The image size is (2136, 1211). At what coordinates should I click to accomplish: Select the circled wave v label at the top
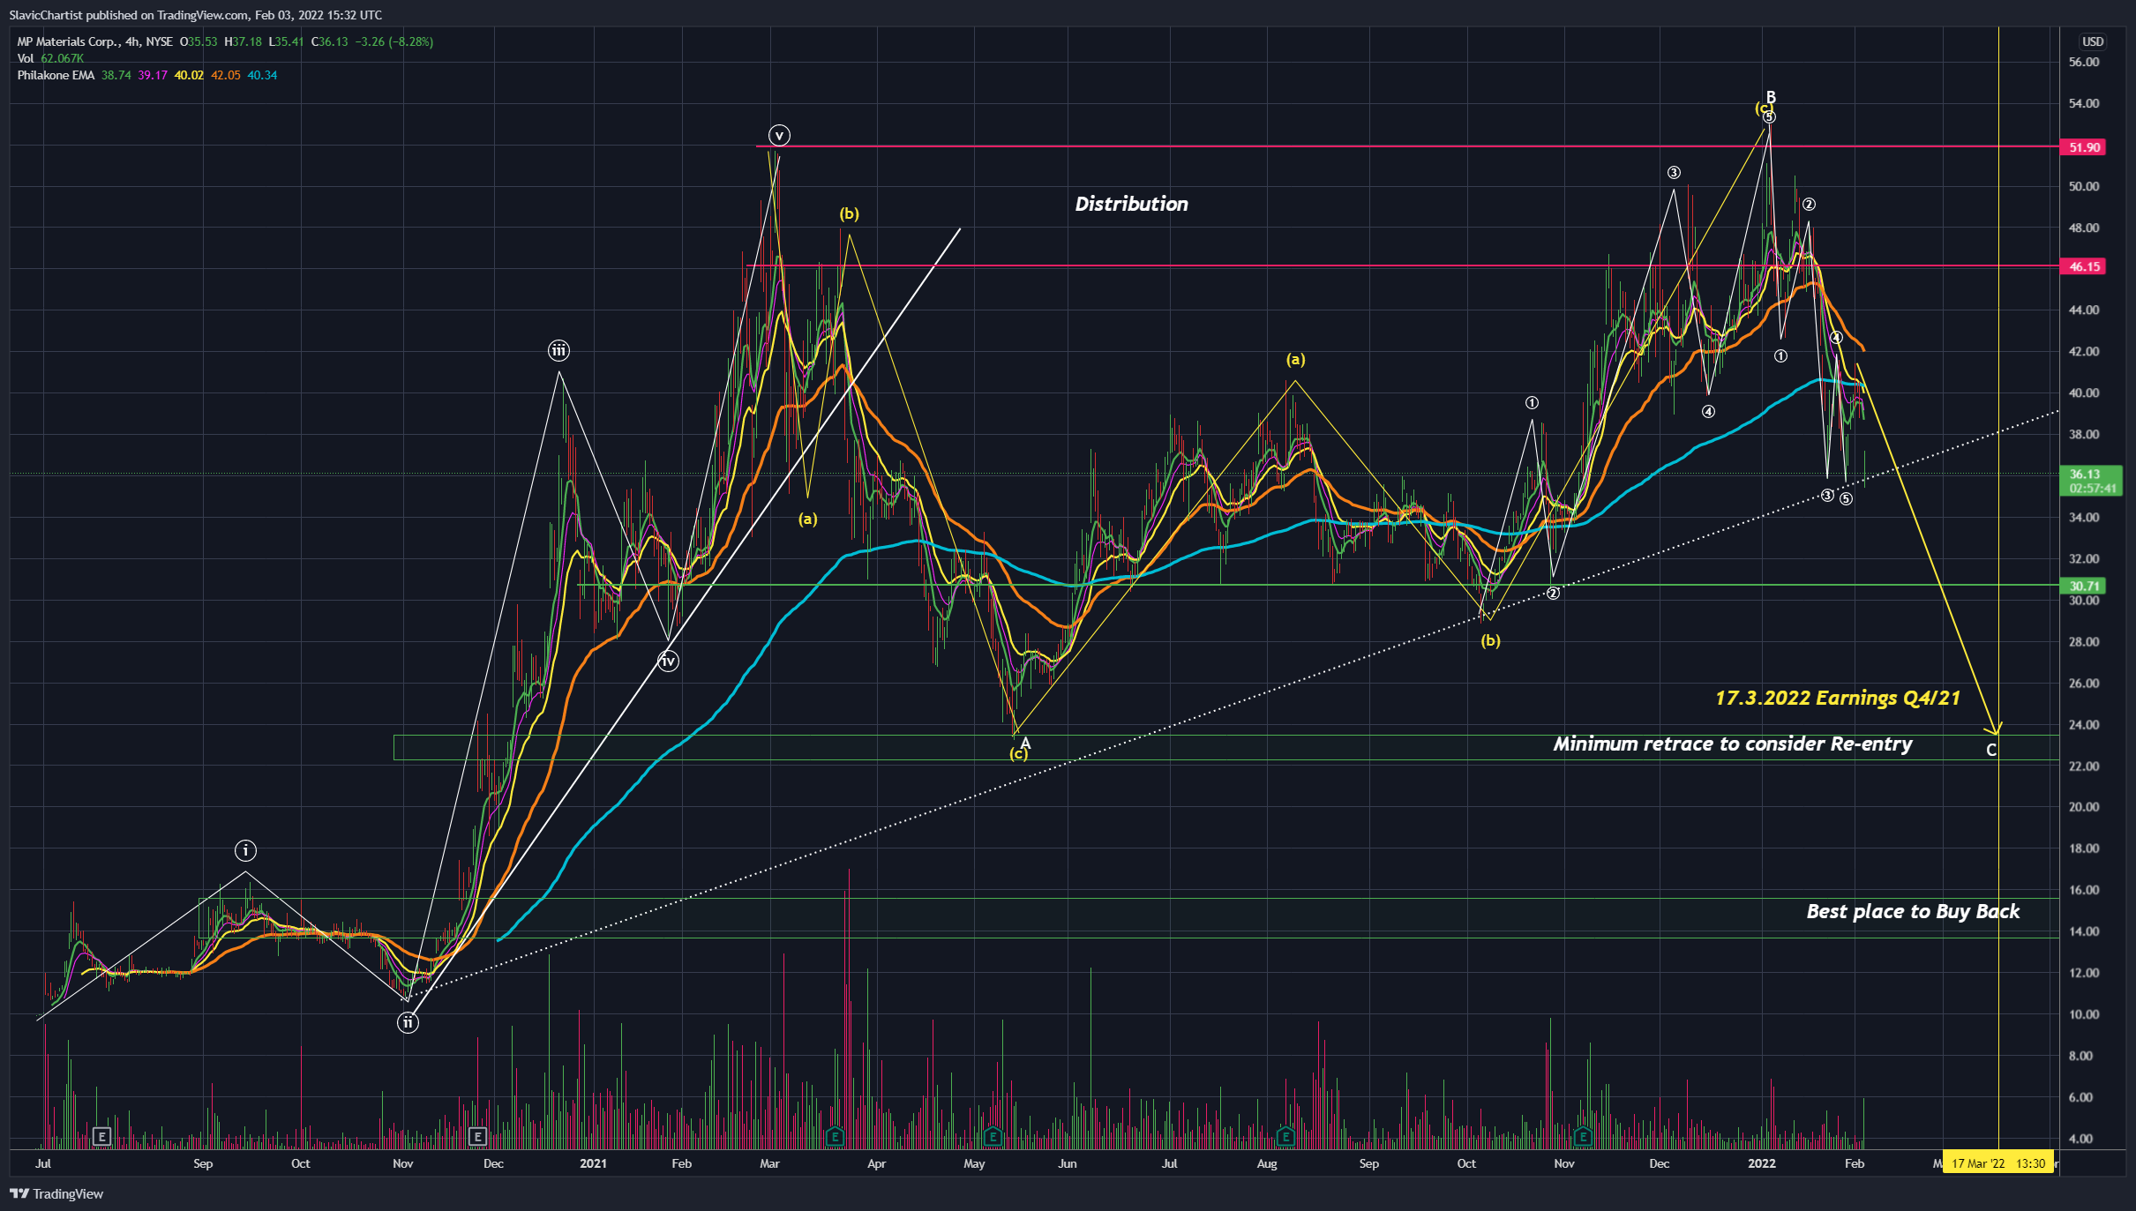pyautogui.click(x=779, y=135)
